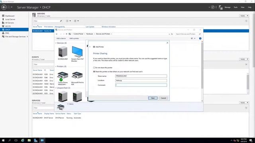Select the DHCP Server service row
255x143 pixels.
point(57,118)
